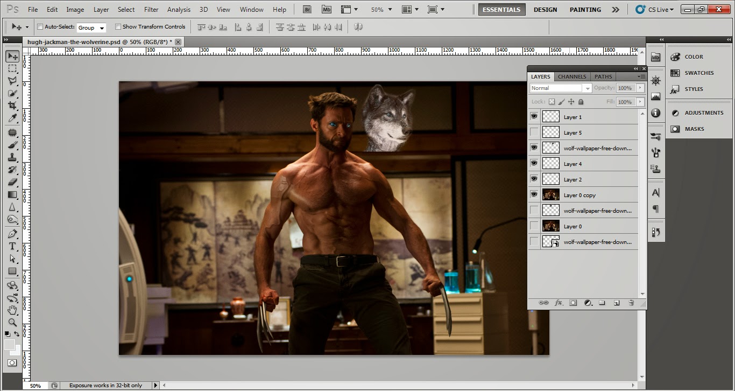Expand the Opacity slider arrow
This screenshot has height=391, width=735.
pos(640,88)
